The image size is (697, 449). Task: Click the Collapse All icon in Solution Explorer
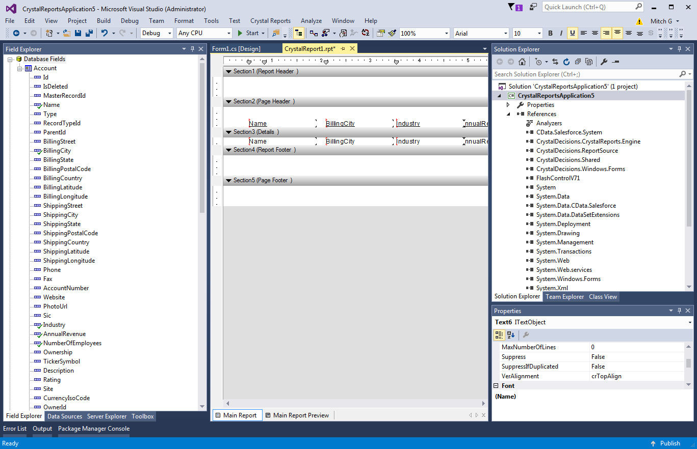click(578, 61)
